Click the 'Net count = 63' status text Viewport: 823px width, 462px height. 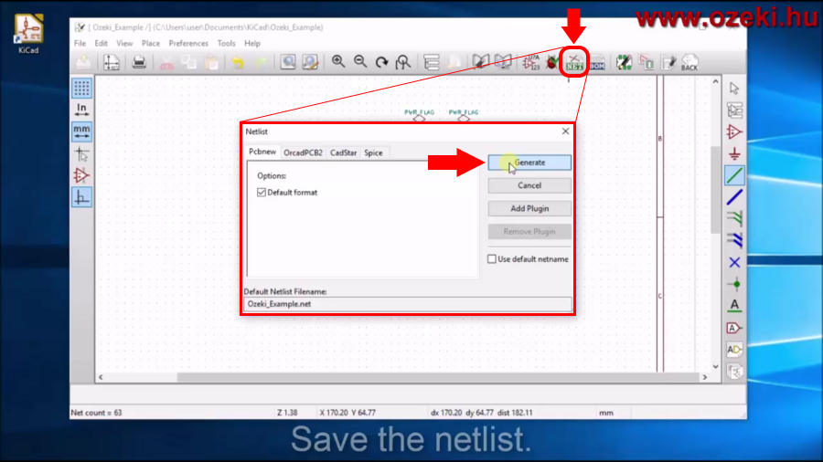click(x=97, y=413)
